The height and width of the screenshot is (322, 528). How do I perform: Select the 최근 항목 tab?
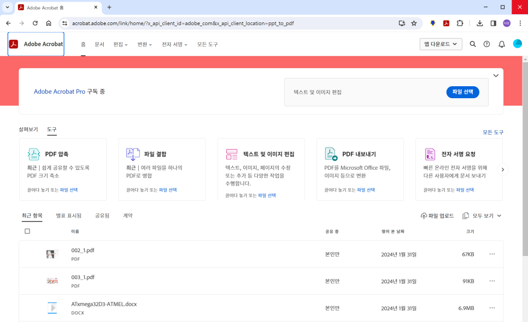point(32,216)
